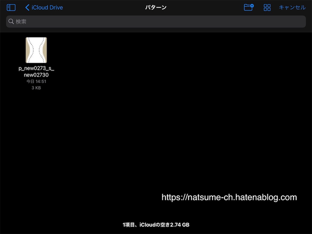The image size is (312, 234).
Task: Tap the plus badge on the folder icon
Action: point(252,5)
